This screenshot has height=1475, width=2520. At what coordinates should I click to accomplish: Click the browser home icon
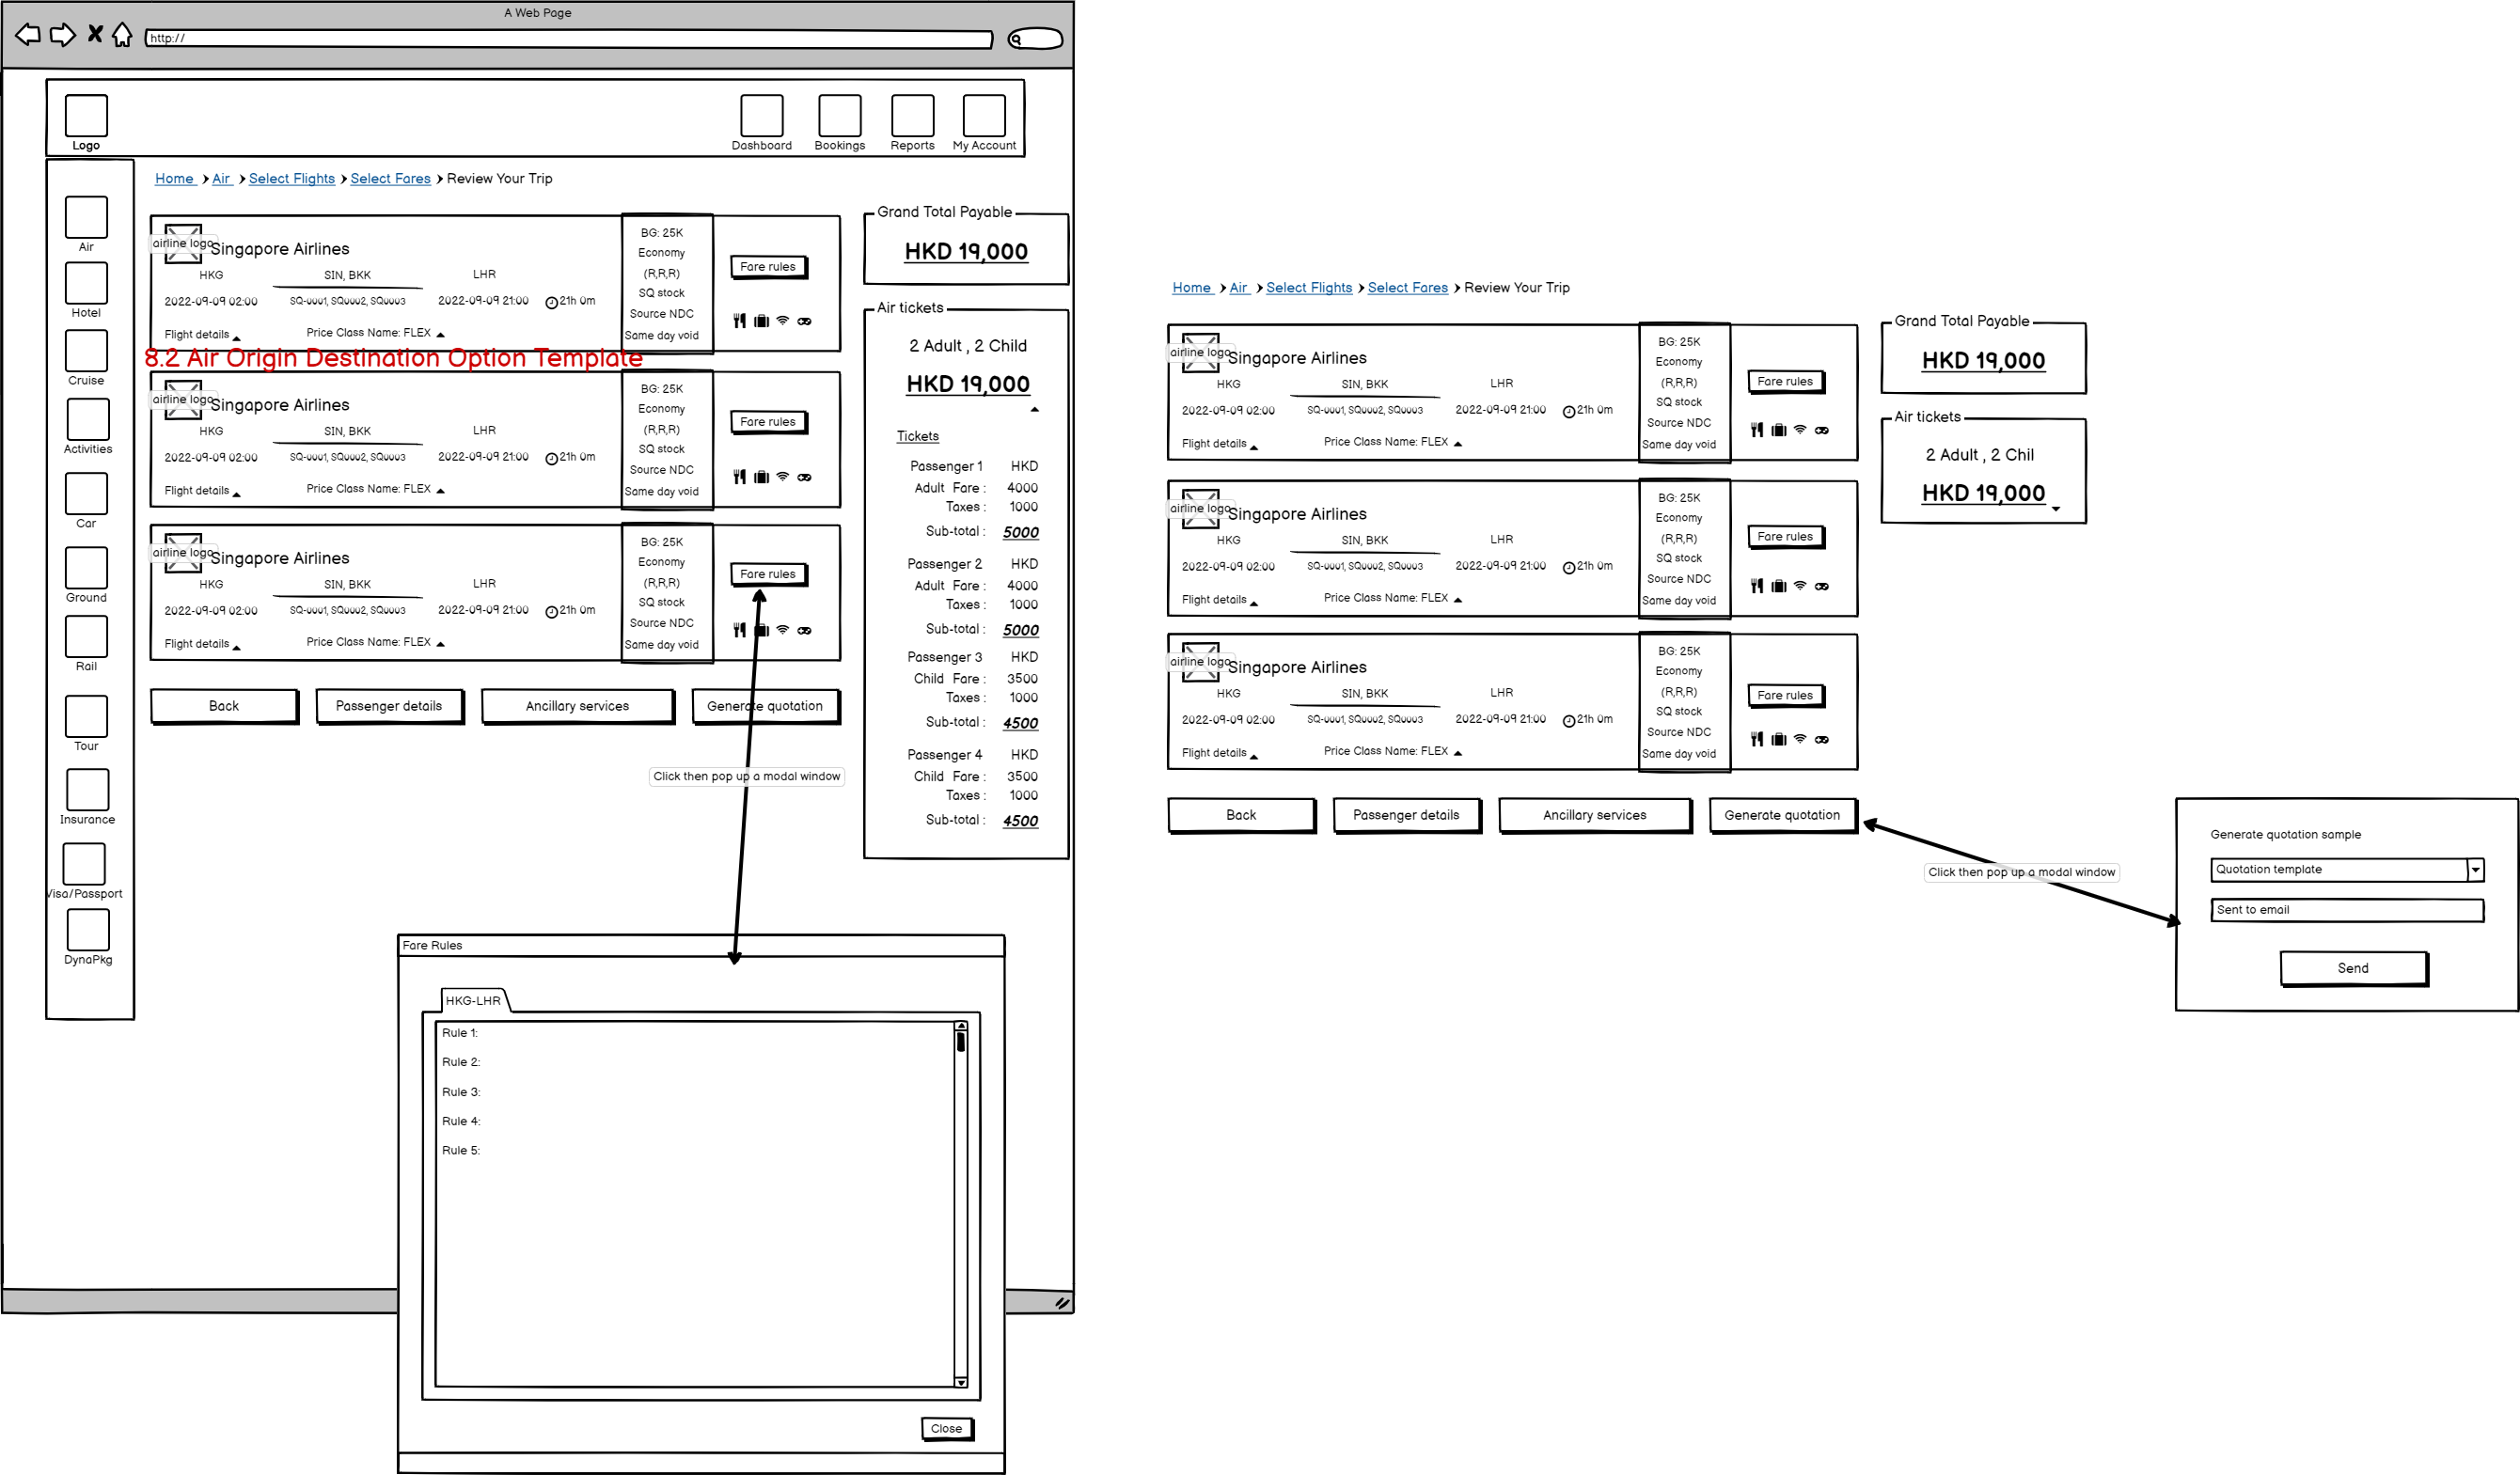(122, 35)
